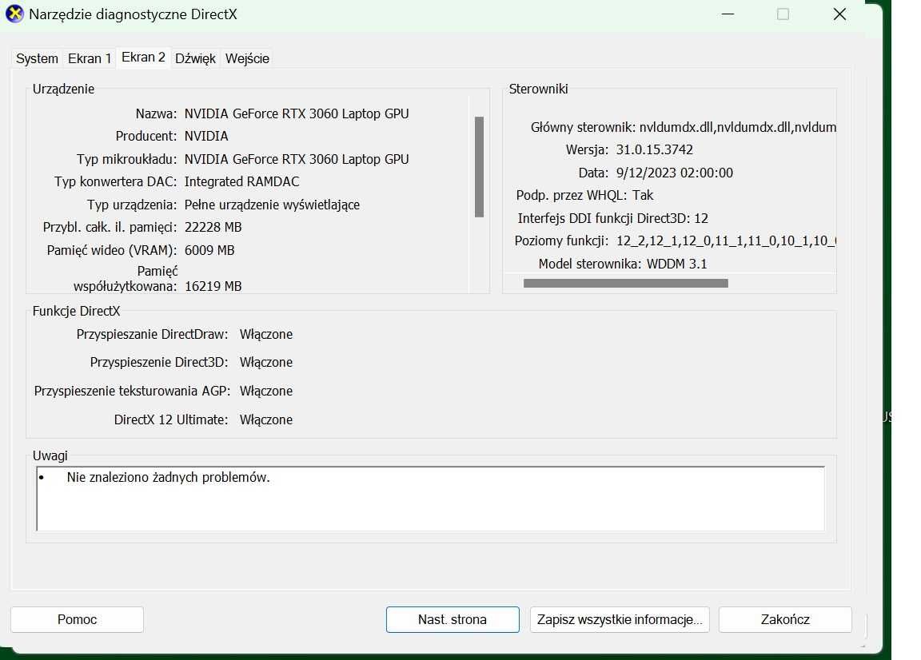Open the Ekran 1 tab
The image size is (921, 660).
[90, 58]
